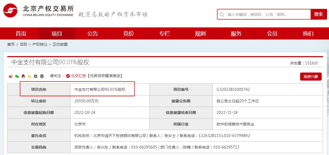Open the 首页 navigation tab
329x155 pixels.
pos(21,34)
